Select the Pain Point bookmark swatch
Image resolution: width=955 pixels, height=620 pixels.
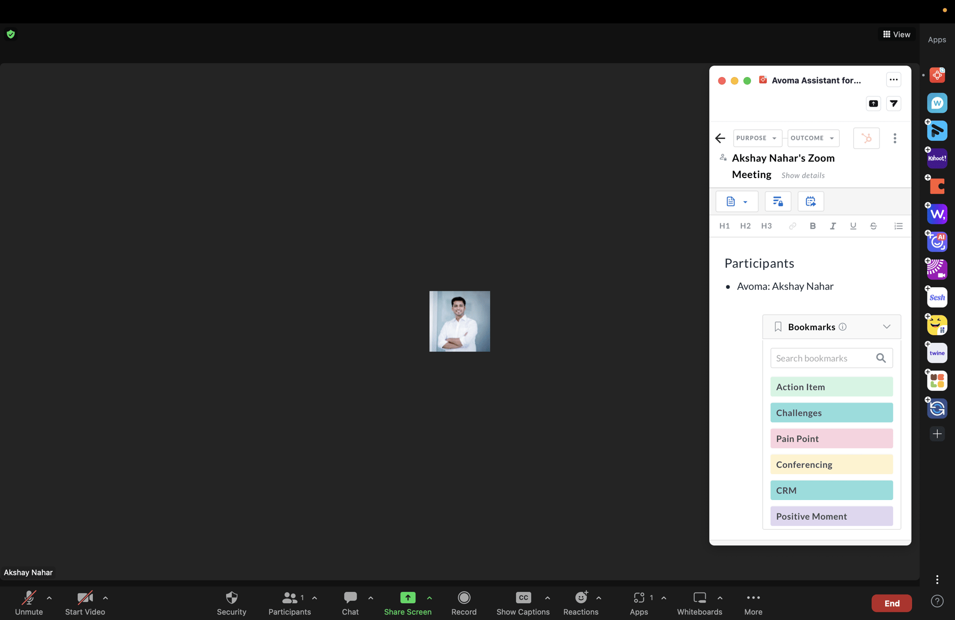click(831, 438)
